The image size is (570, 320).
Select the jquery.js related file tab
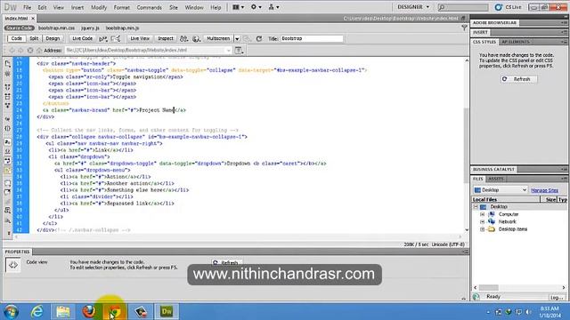[90, 28]
